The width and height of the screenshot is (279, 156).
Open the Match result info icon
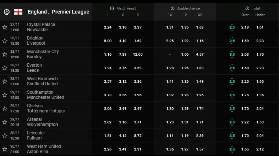(x=112, y=8)
